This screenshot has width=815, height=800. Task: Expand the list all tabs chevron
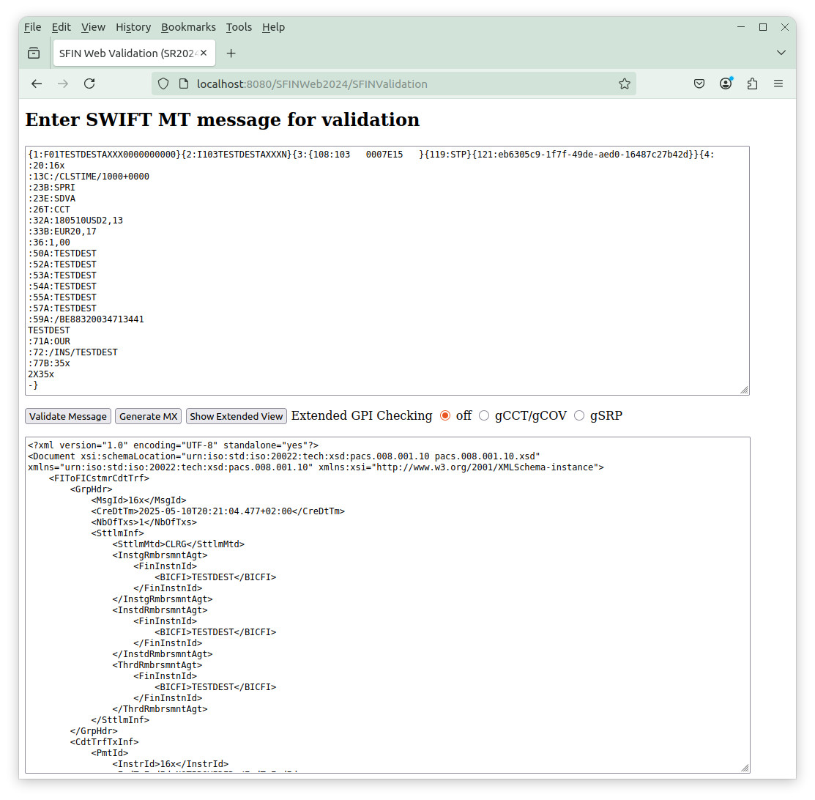tap(781, 53)
